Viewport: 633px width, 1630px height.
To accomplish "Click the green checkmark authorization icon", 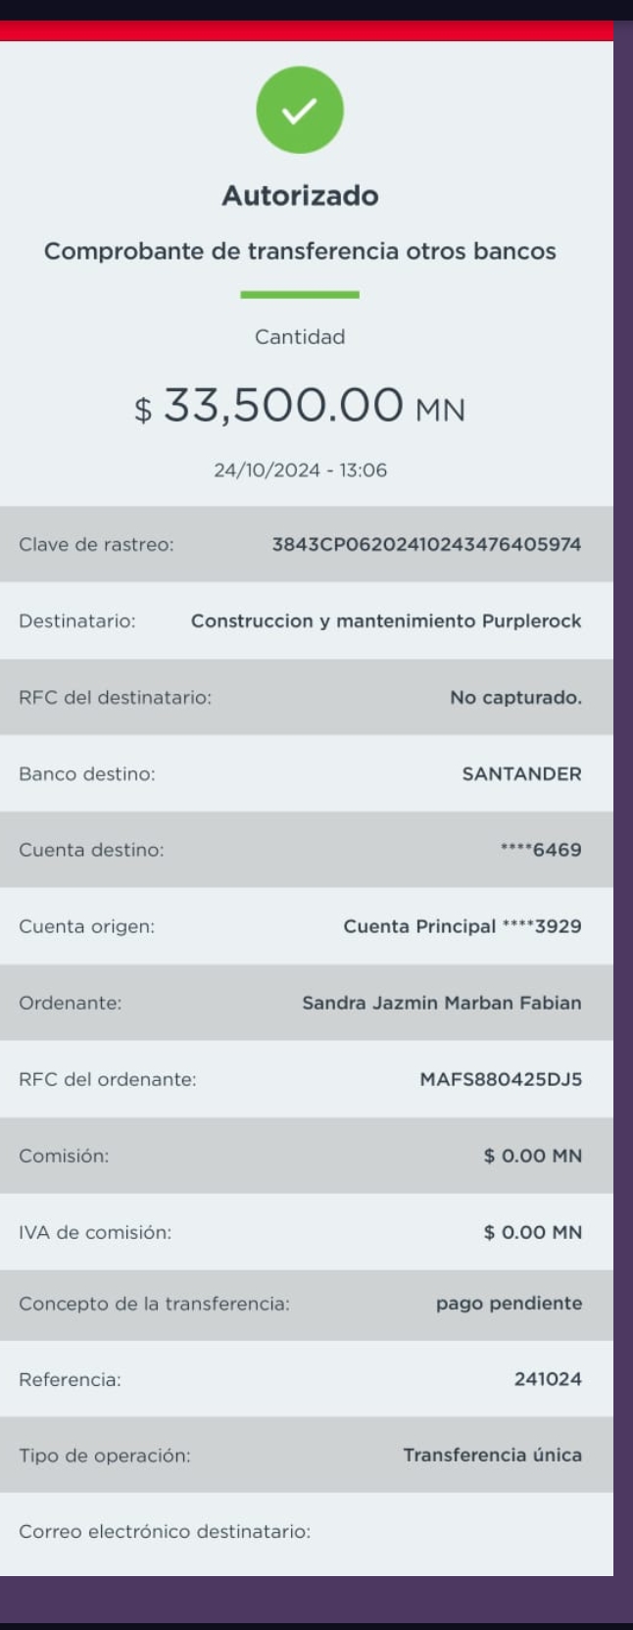I will point(300,110).
